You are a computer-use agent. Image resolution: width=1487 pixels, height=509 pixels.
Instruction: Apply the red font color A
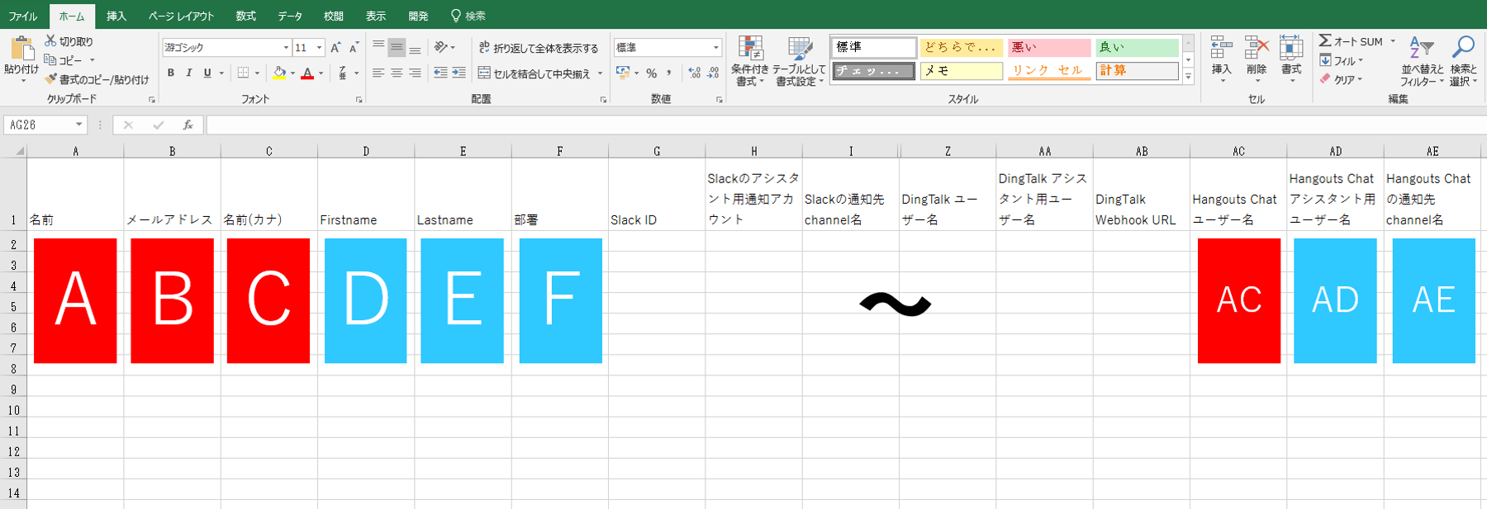(x=307, y=73)
